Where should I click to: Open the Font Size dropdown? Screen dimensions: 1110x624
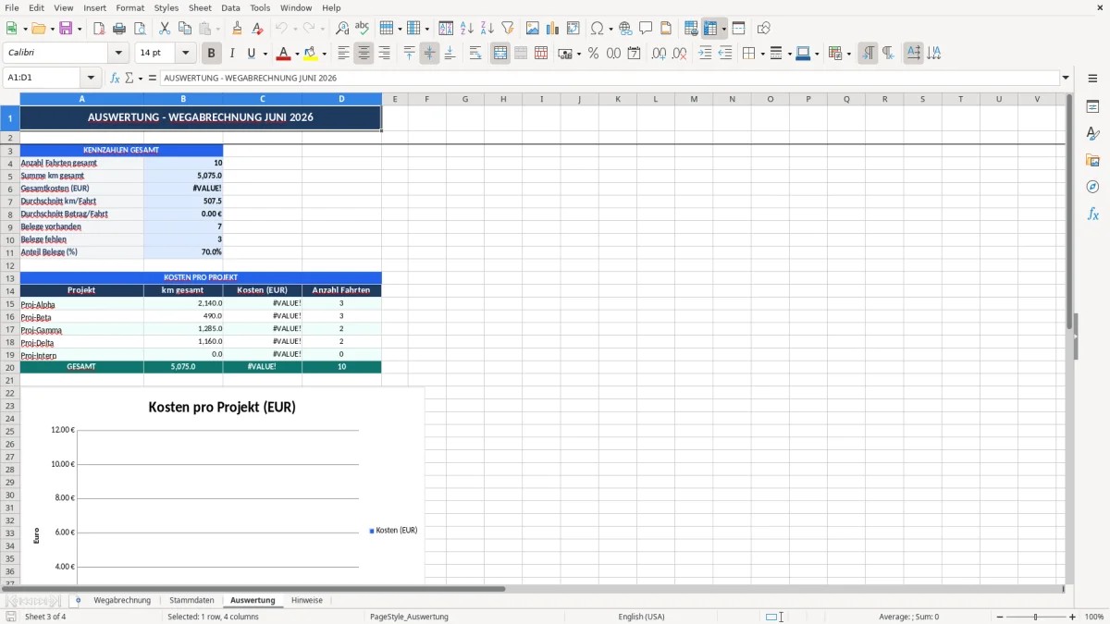[x=185, y=54]
